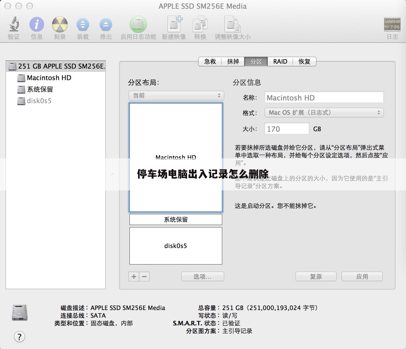Screen dimensions: 406x349
Task: Click the Verify (验证) microscope icon
Action: click(14, 24)
